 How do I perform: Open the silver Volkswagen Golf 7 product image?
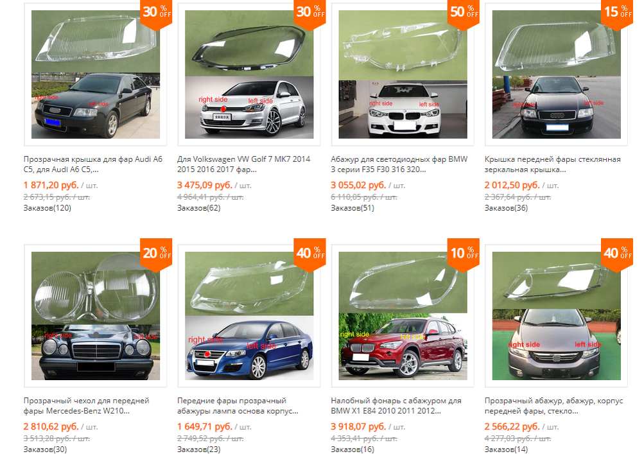pyautogui.click(x=249, y=74)
